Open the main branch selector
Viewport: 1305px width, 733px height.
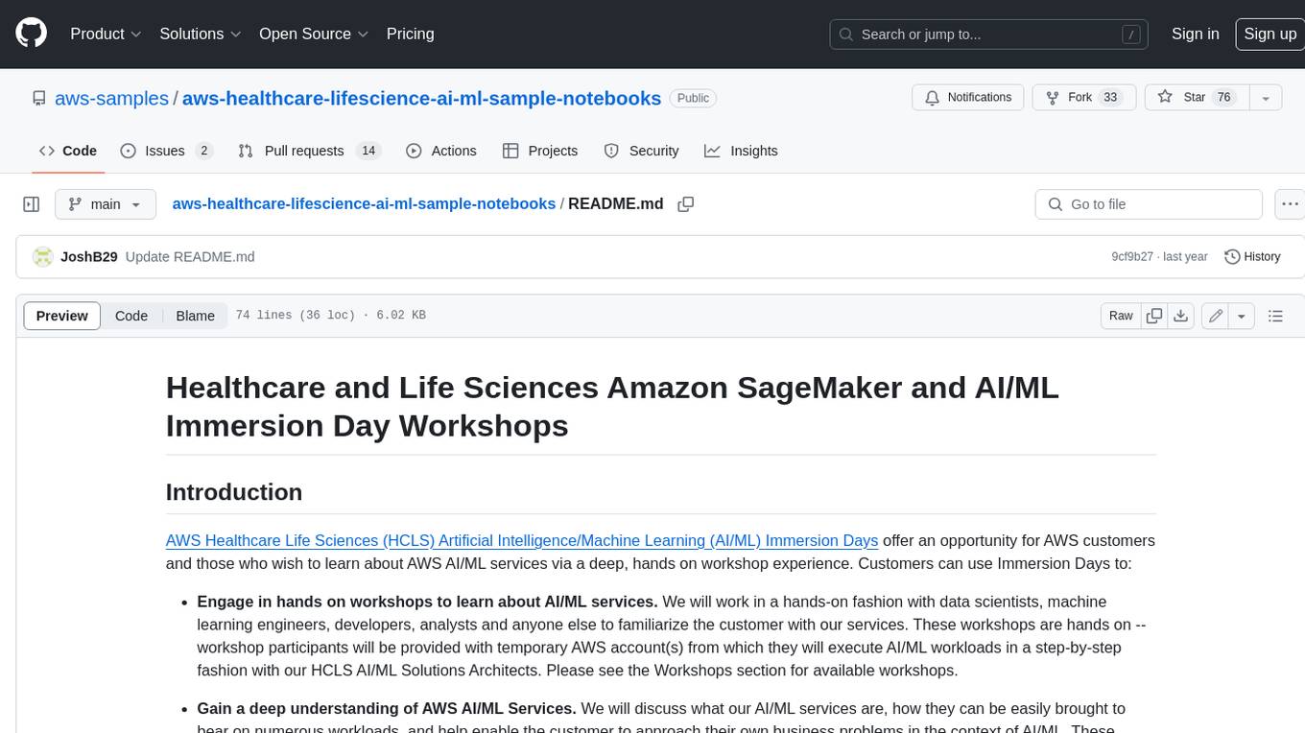105,204
